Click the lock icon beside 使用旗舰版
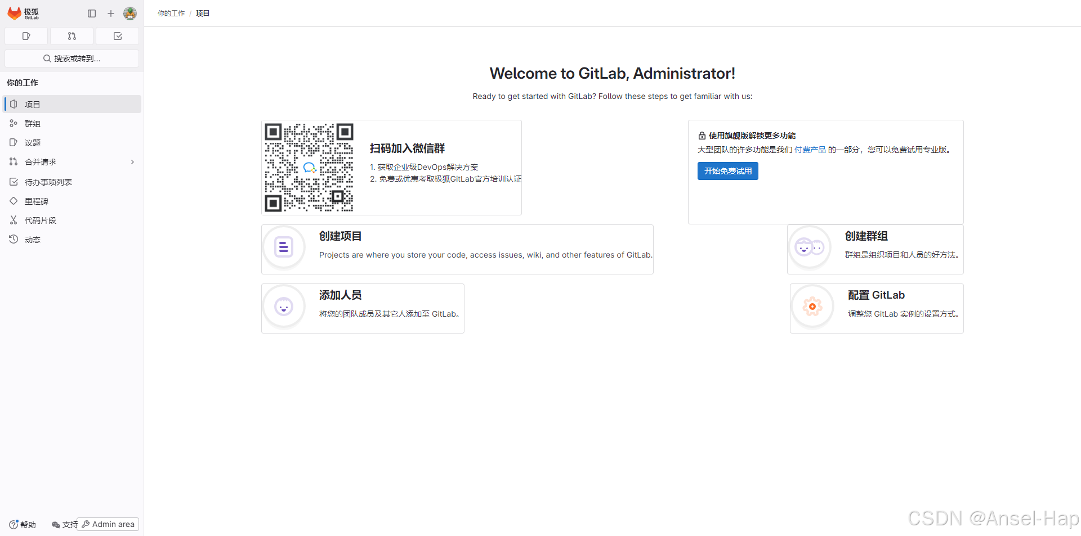The image size is (1081, 536). coord(702,136)
